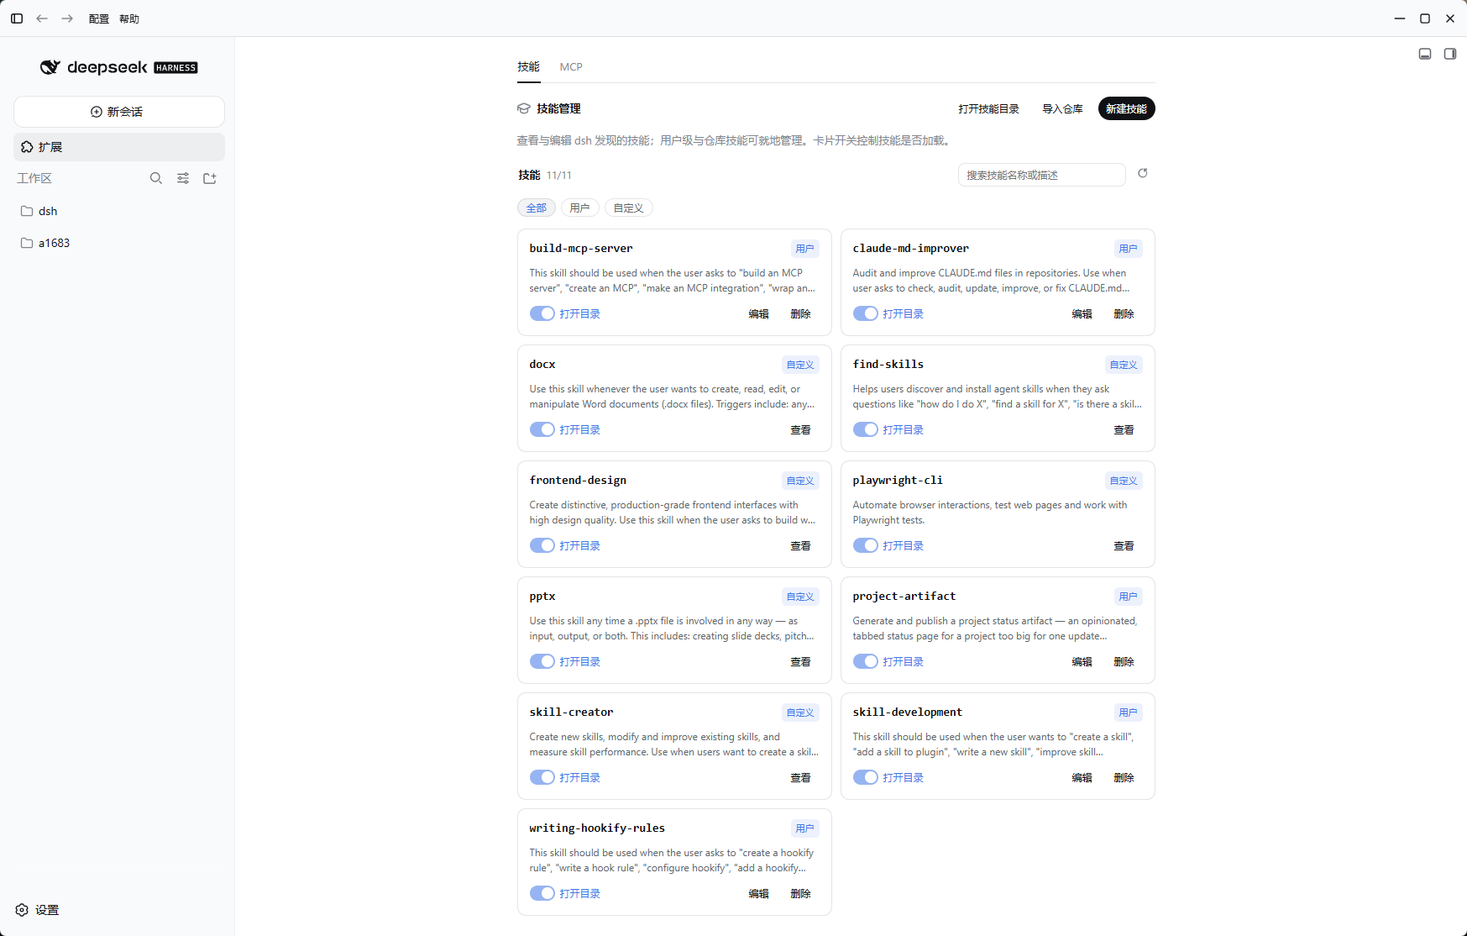Toggle the skill-creator skill switch
The width and height of the screenshot is (1467, 936).
(542, 777)
